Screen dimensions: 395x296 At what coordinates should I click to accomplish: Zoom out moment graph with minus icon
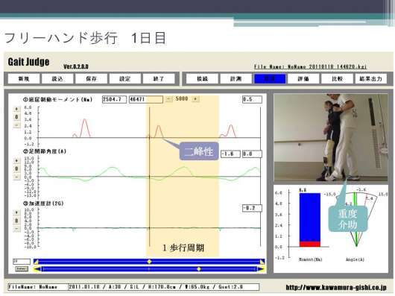[16, 125]
